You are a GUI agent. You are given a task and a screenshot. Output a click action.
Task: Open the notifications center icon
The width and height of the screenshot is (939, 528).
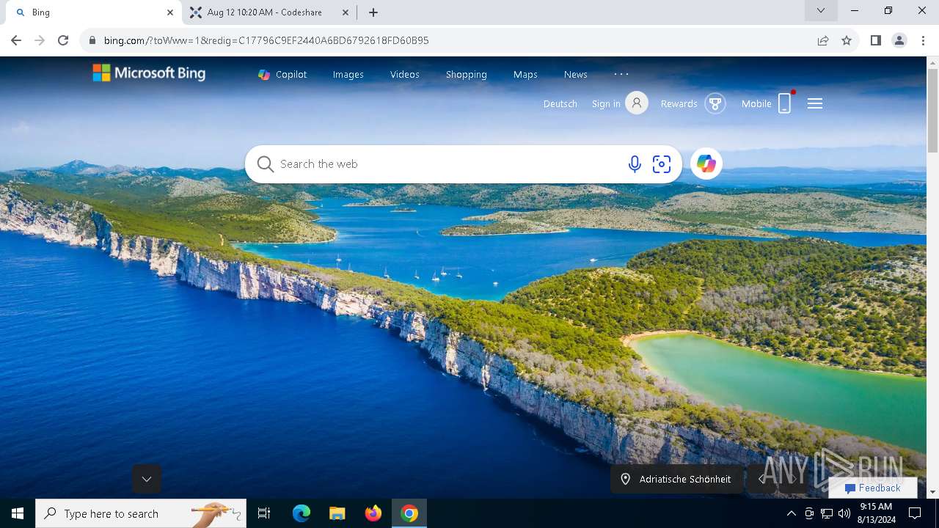click(915, 513)
